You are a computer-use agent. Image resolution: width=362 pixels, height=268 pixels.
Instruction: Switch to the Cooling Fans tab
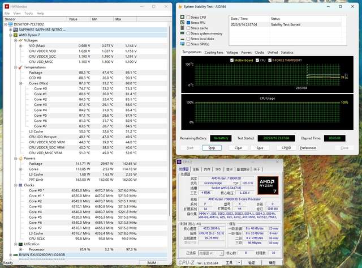pos(214,52)
